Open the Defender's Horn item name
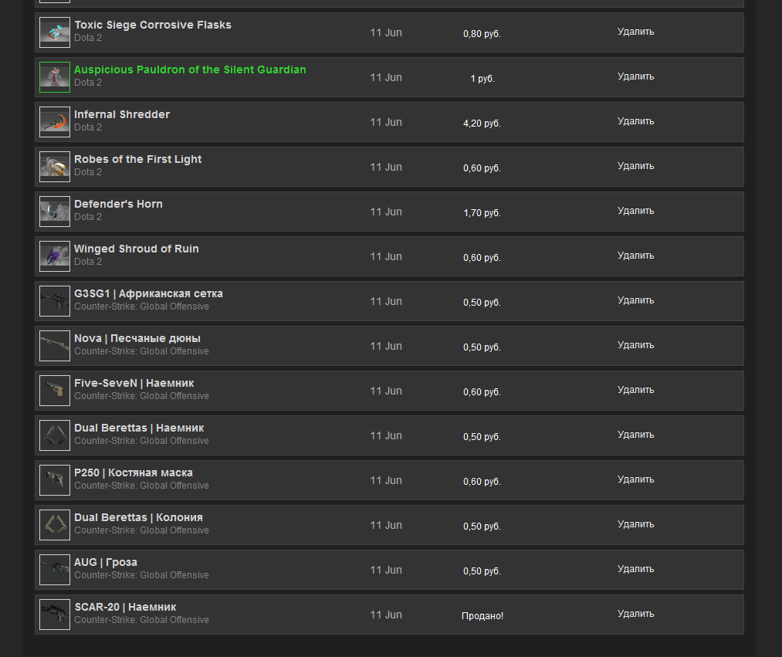Screen dimensions: 782x657 pyautogui.click(x=118, y=204)
